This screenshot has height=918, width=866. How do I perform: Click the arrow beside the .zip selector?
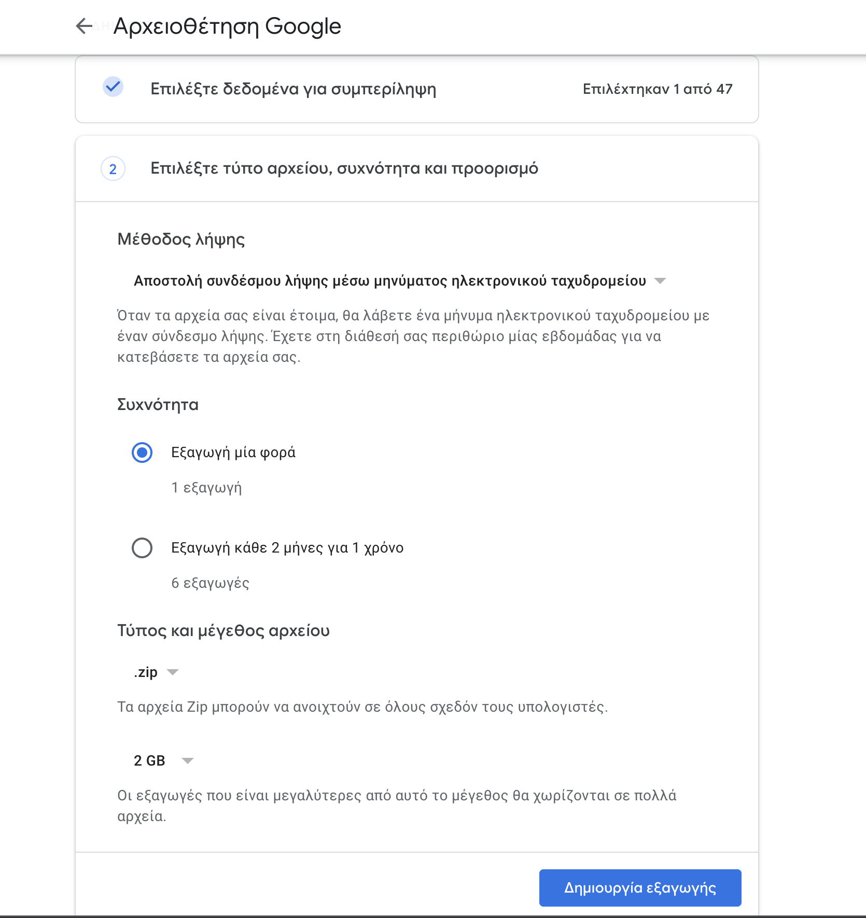click(173, 672)
